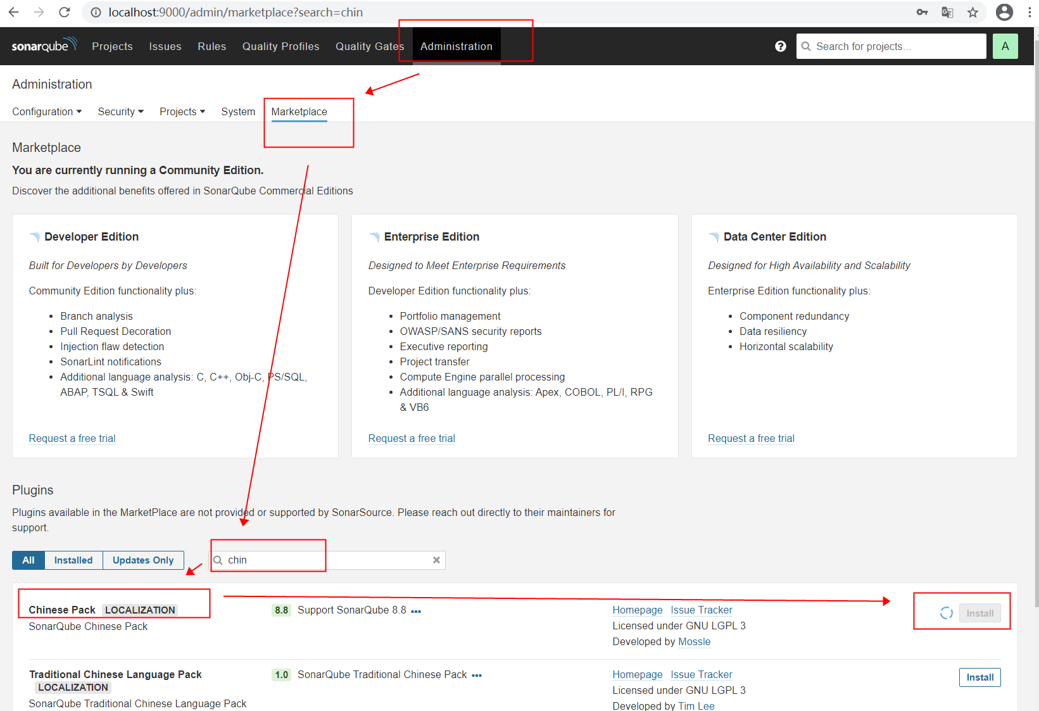This screenshot has width=1039, height=711.
Task: Open Quality Profiles in top navigation
Action: 280,46
